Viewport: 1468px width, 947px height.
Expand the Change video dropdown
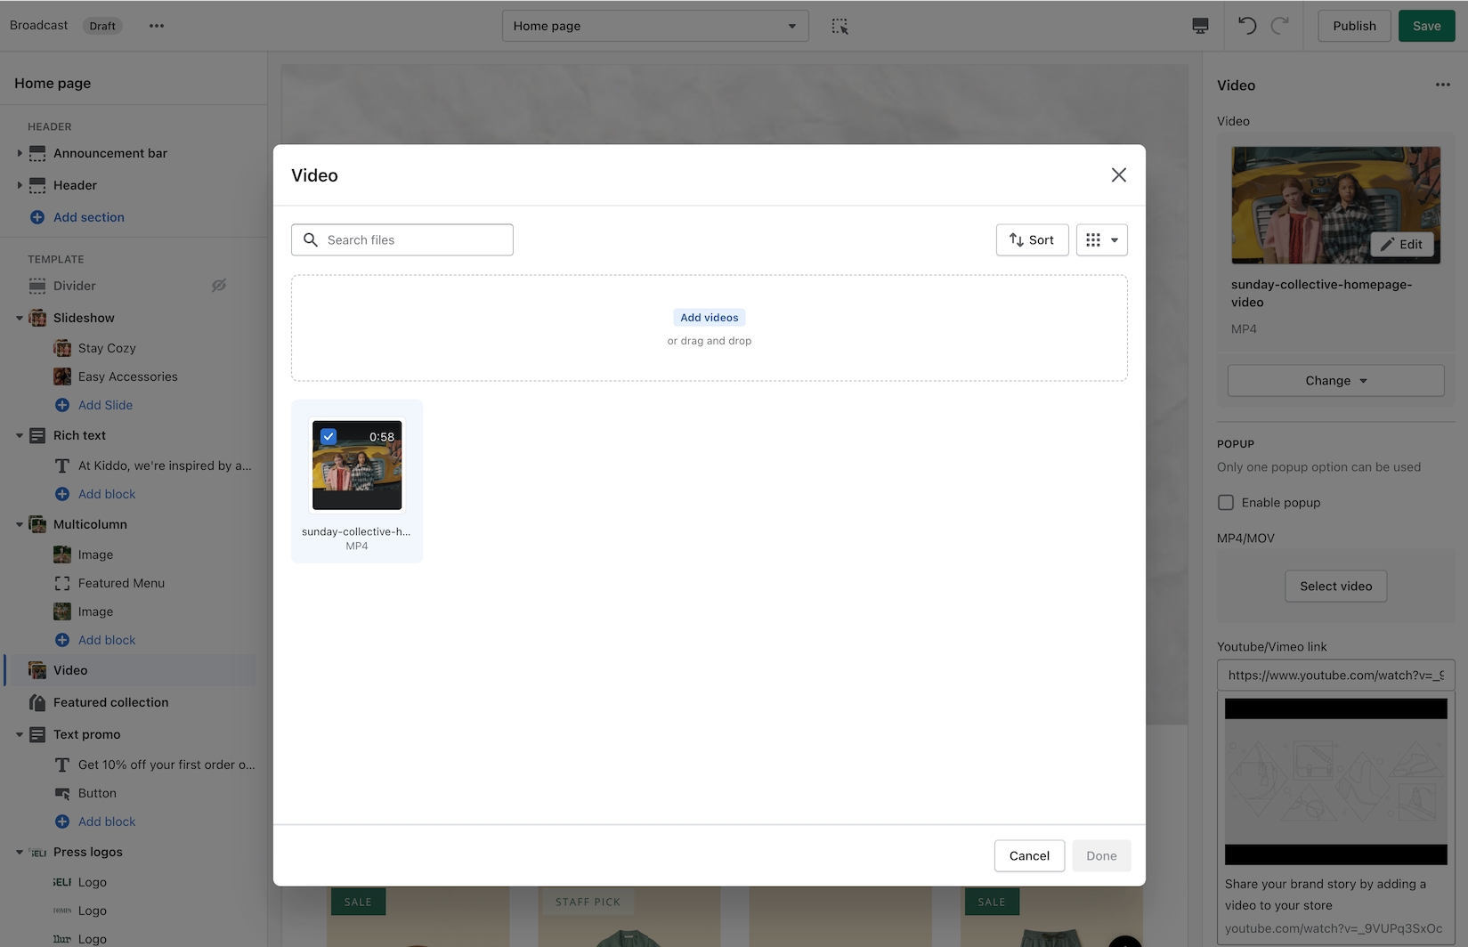coord(1335,381)
